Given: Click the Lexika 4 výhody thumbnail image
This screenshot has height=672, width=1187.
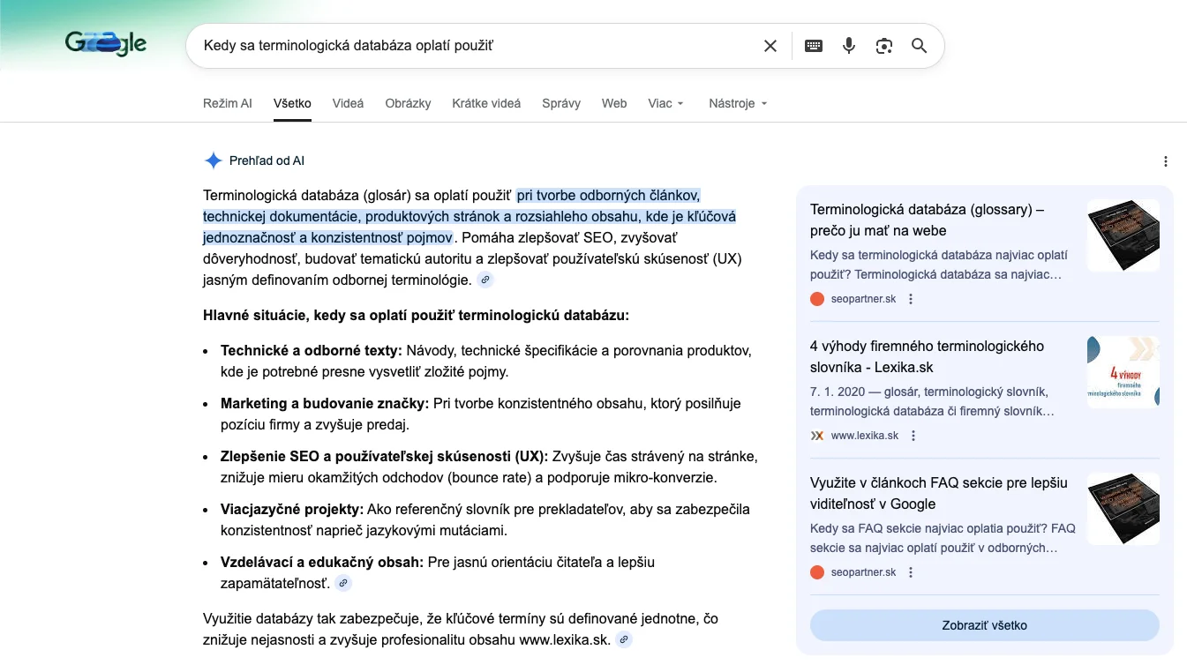Looking at the screenshot, I should (1123, 372).
